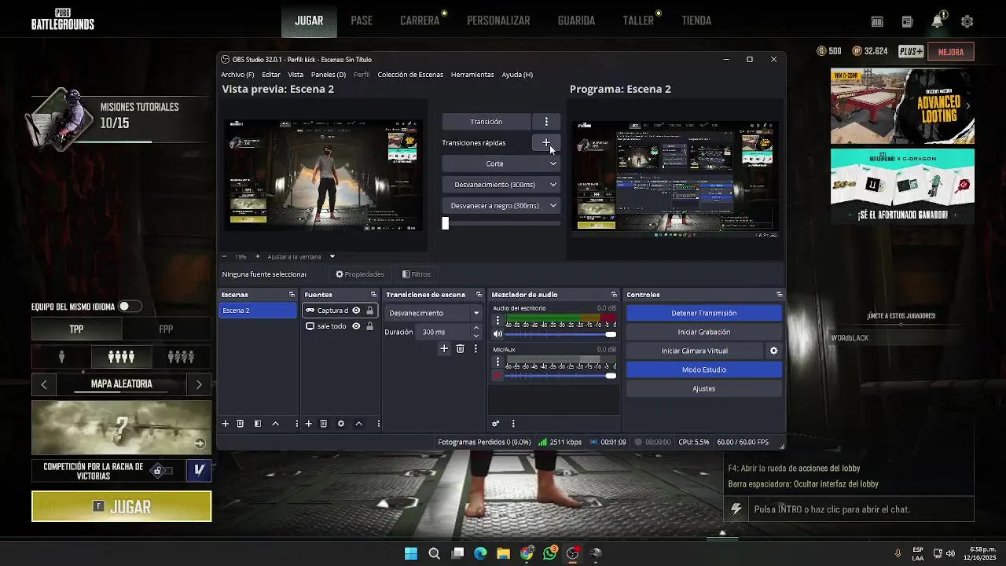Open advanced audio properties gears icon
The height and width of the screenshot is (566, 1006).
click(496, 424)
